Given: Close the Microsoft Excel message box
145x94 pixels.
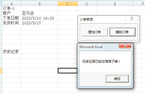Looking at the screenshot, I should click(125, 46).
